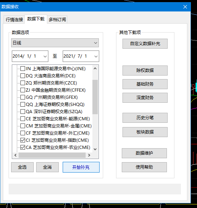Check CF 芝加哥商业交易所-外汇(CME)
This screenshot has height=208, width=197.
pos(23,133)
